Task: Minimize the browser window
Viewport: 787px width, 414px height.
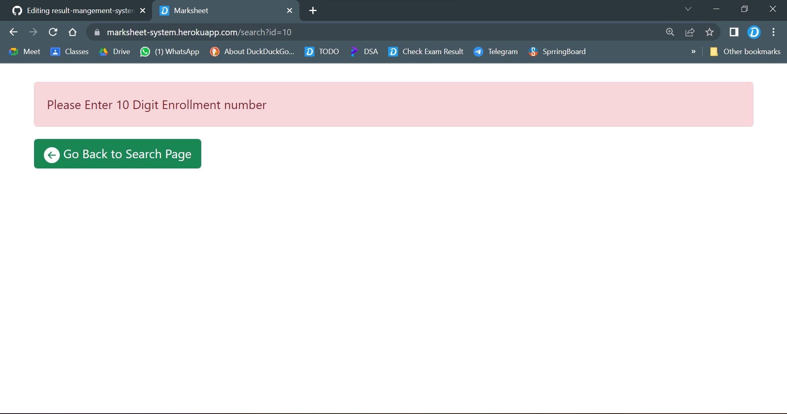Action: [x=716, y=9]
